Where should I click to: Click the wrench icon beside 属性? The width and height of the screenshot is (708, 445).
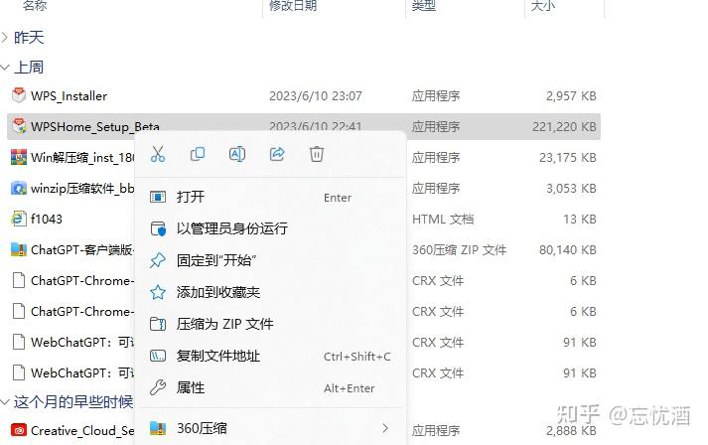pos(158,387)
